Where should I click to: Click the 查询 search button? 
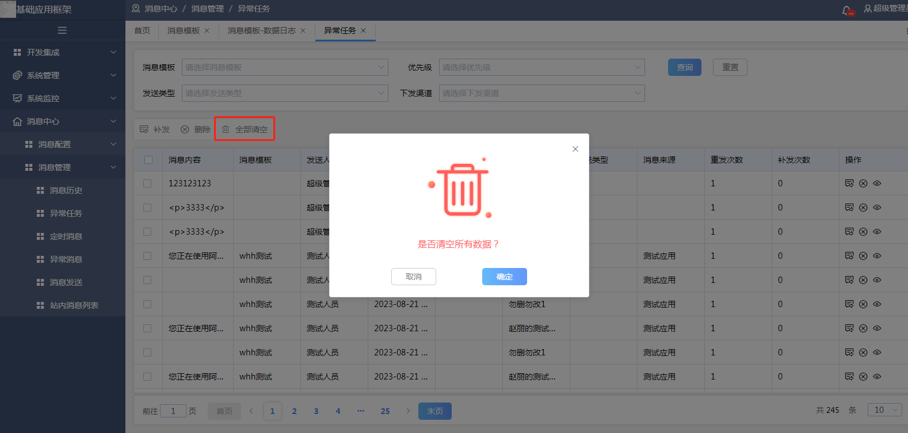(685, 67)
